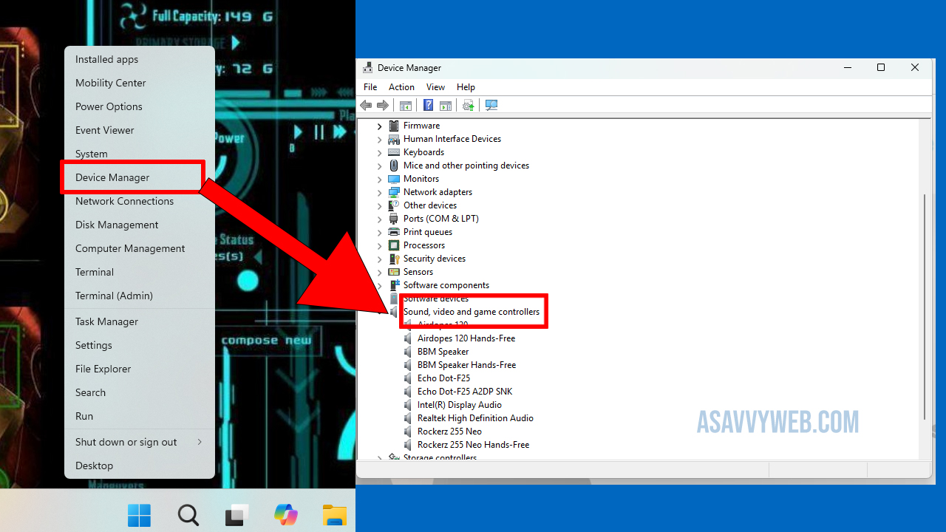Click the Forward arrow toolbar icon
The height and width of the screenshot is (532, 946).
tap(383, 106)
